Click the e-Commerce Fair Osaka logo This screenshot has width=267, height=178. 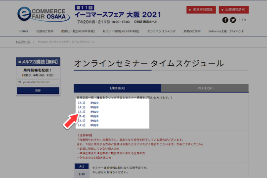(x=44, y=14)
